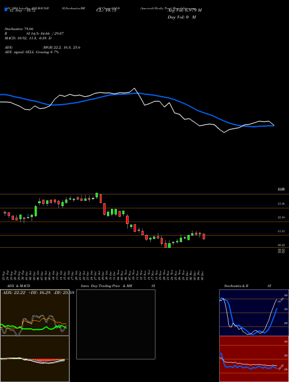Screen dimensions: 289x382
Task: Click the 'Intra Day Trading Price & MRSI' title
Action: [x=118, y=286]
